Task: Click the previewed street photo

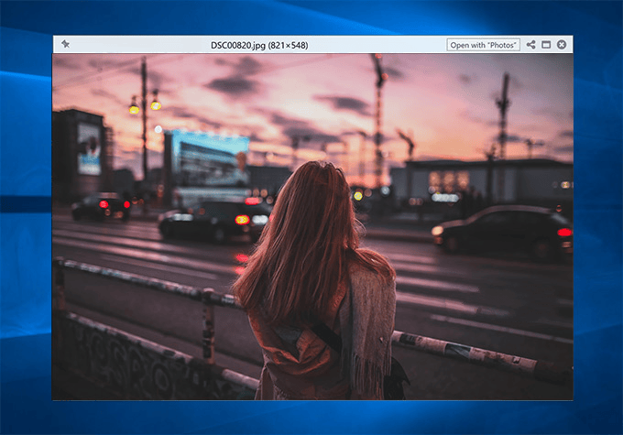Action: point(312,227)
